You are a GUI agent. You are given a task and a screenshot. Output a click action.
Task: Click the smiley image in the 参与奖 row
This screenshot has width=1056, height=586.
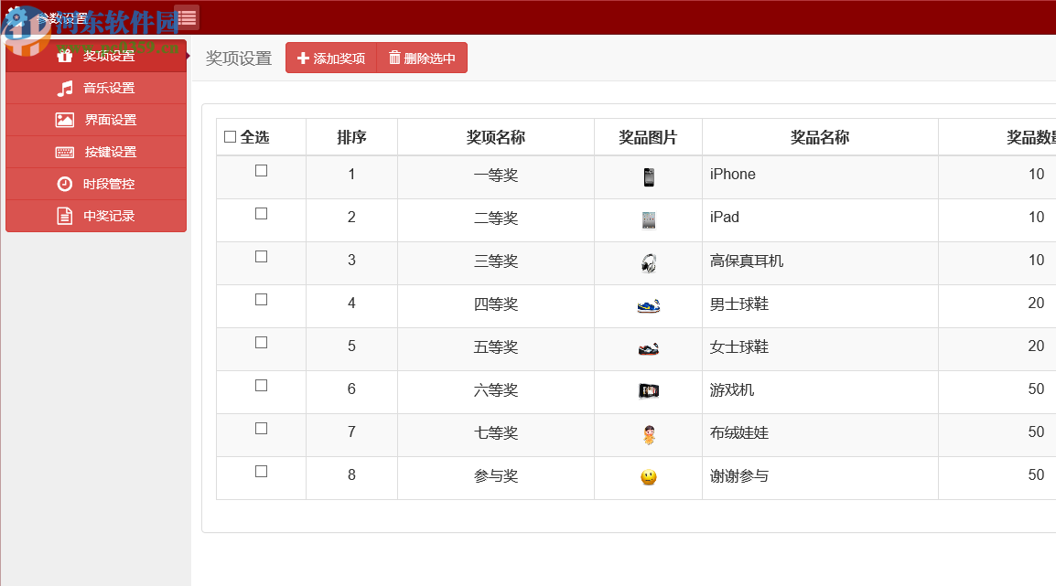click(649, 474)
